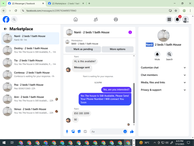Click the 850 300 3099 message
The image size is (194, 146).
point(81,113)
